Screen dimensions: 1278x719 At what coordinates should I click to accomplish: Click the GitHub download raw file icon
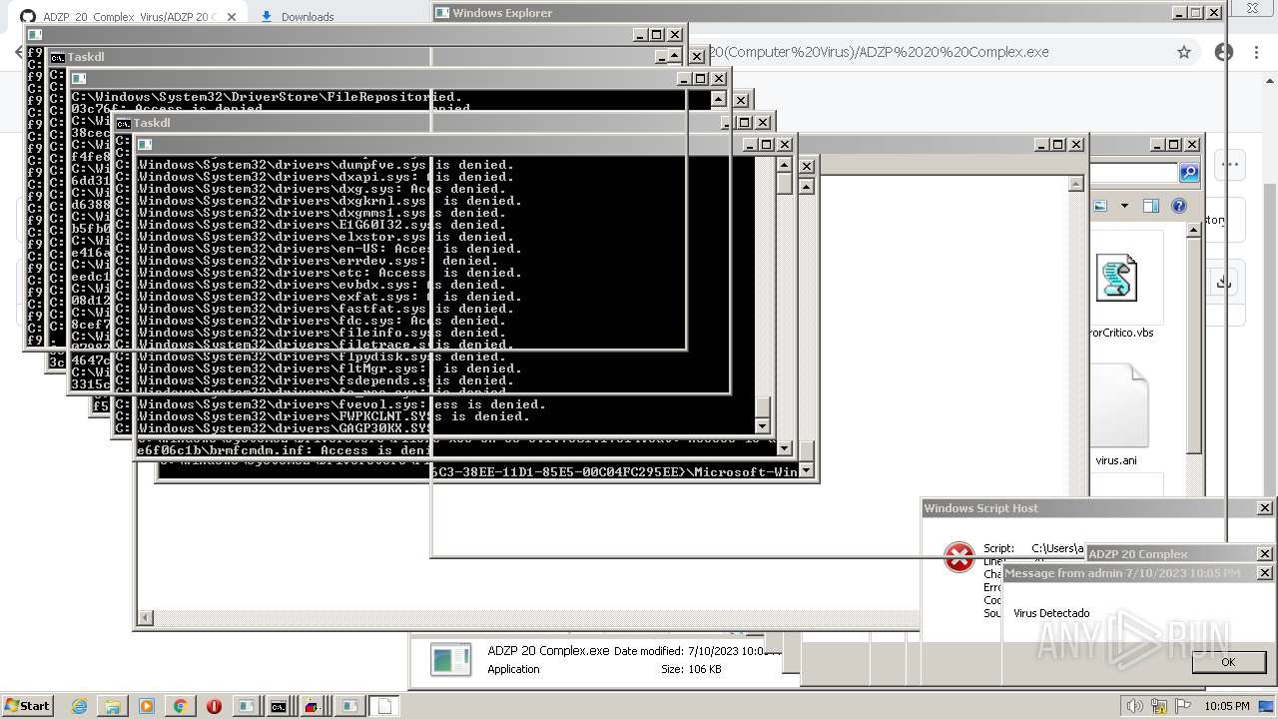coord(1224,283)
